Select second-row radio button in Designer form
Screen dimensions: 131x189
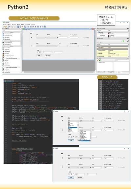pyautogui.click(x=32, y=46)
